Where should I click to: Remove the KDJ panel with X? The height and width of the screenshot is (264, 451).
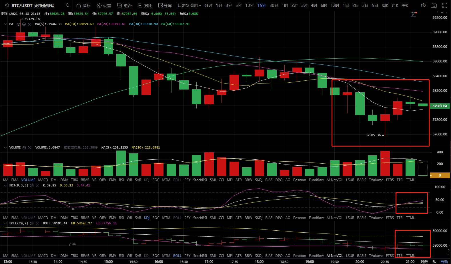tap(37, 186)
